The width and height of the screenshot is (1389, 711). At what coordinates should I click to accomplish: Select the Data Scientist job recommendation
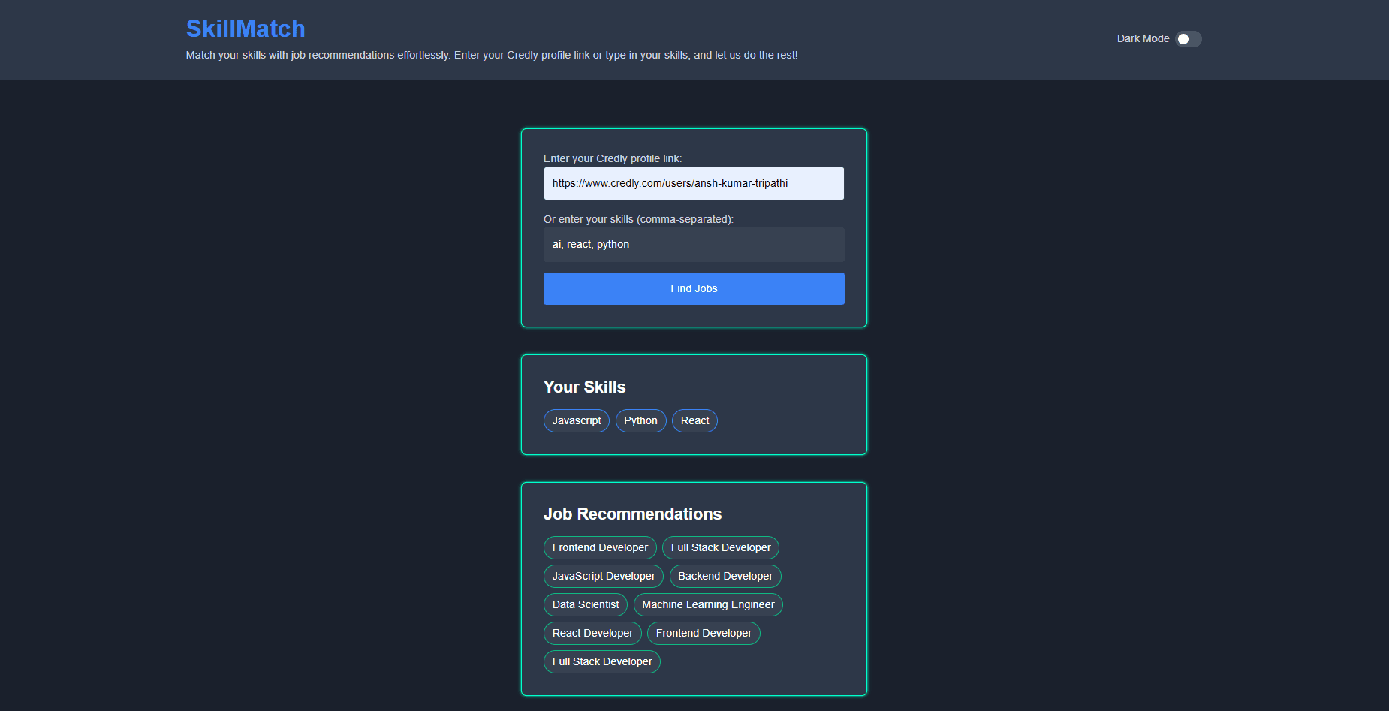coord(585,604)
